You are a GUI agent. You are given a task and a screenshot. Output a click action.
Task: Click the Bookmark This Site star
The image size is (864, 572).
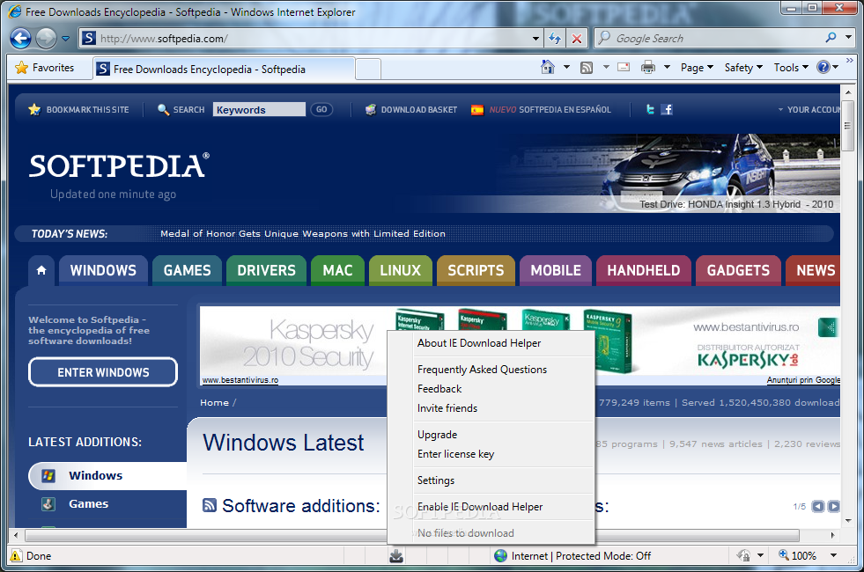pos(34,109)
